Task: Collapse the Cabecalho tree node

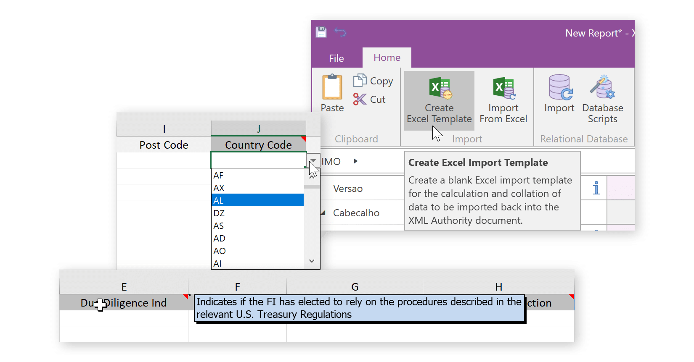Action: pos(323,213)
